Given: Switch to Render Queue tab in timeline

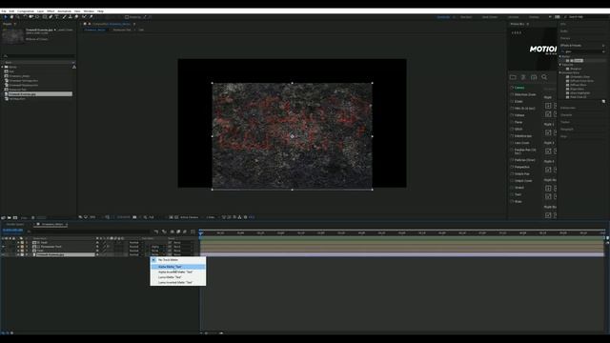Looking at the screenshot, I should (x=15, y=225).
